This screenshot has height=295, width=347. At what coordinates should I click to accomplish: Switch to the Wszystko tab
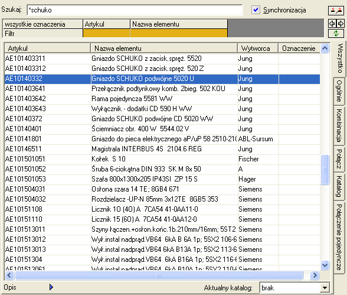tap(340, 59)
